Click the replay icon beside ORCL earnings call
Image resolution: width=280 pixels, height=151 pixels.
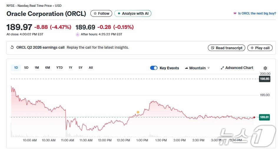pos(12,47)
